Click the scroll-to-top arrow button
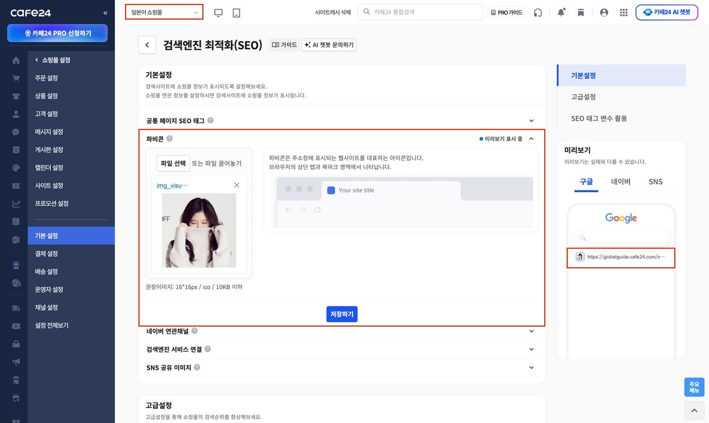The height and width of the screenshot is (423, 709). (694, 411)
